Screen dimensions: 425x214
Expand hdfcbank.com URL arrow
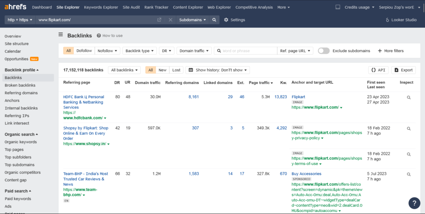105,118
